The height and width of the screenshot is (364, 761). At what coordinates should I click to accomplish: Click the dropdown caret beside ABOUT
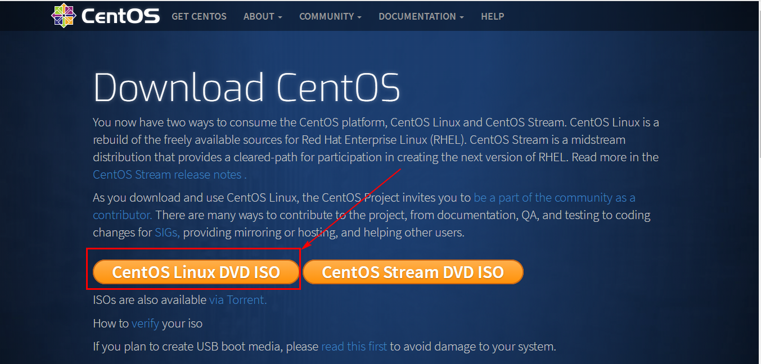point(280,17)
